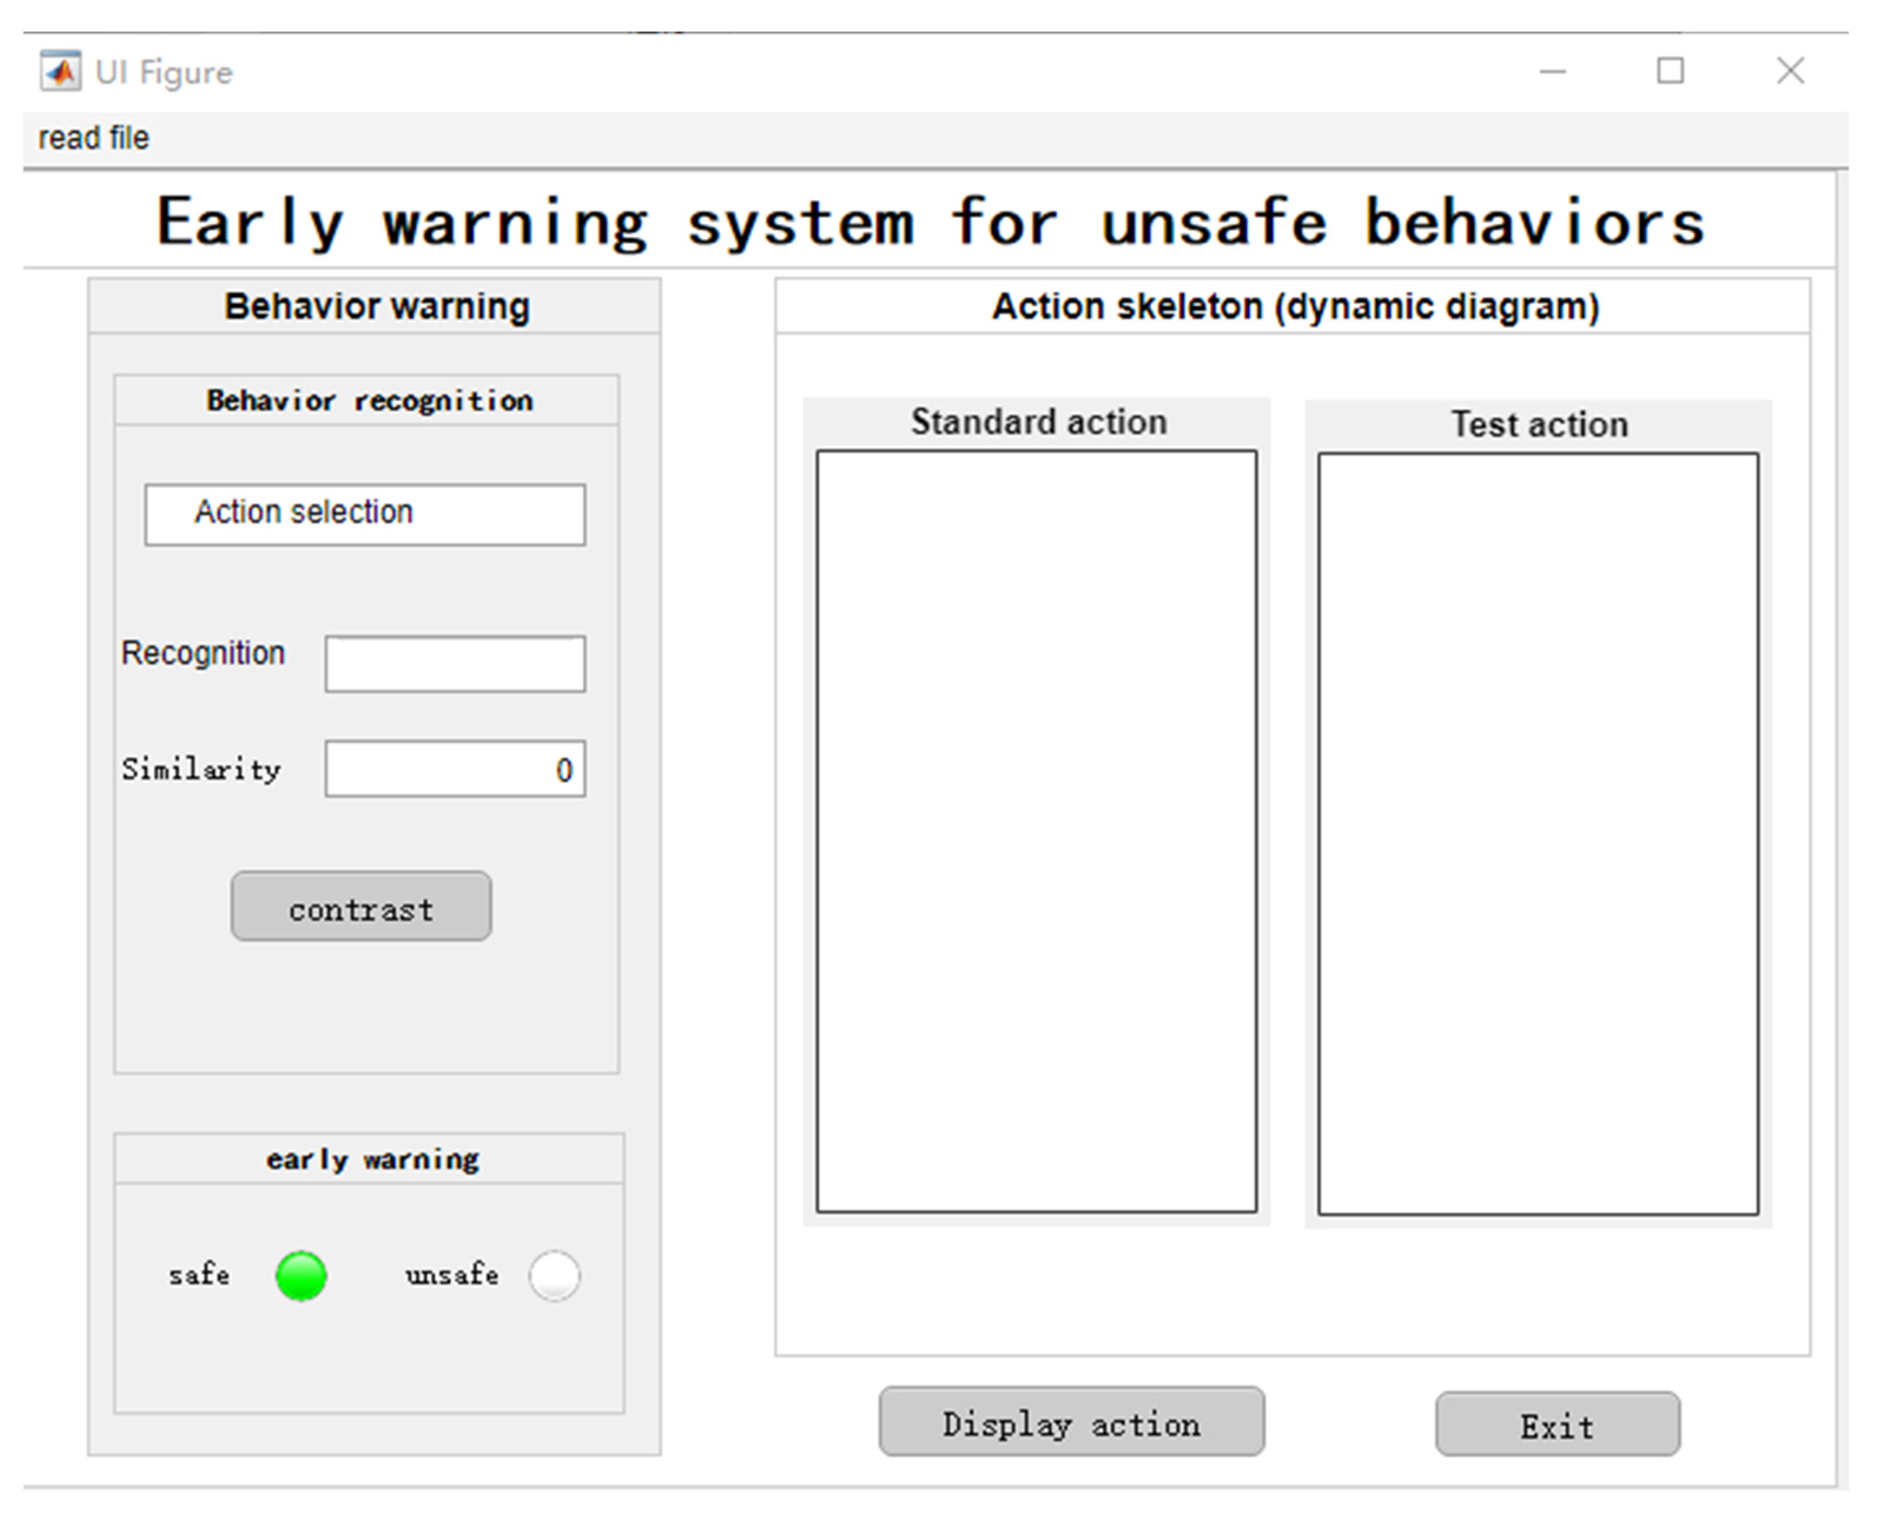
Task: Open the read file menu
Action: 94,138
